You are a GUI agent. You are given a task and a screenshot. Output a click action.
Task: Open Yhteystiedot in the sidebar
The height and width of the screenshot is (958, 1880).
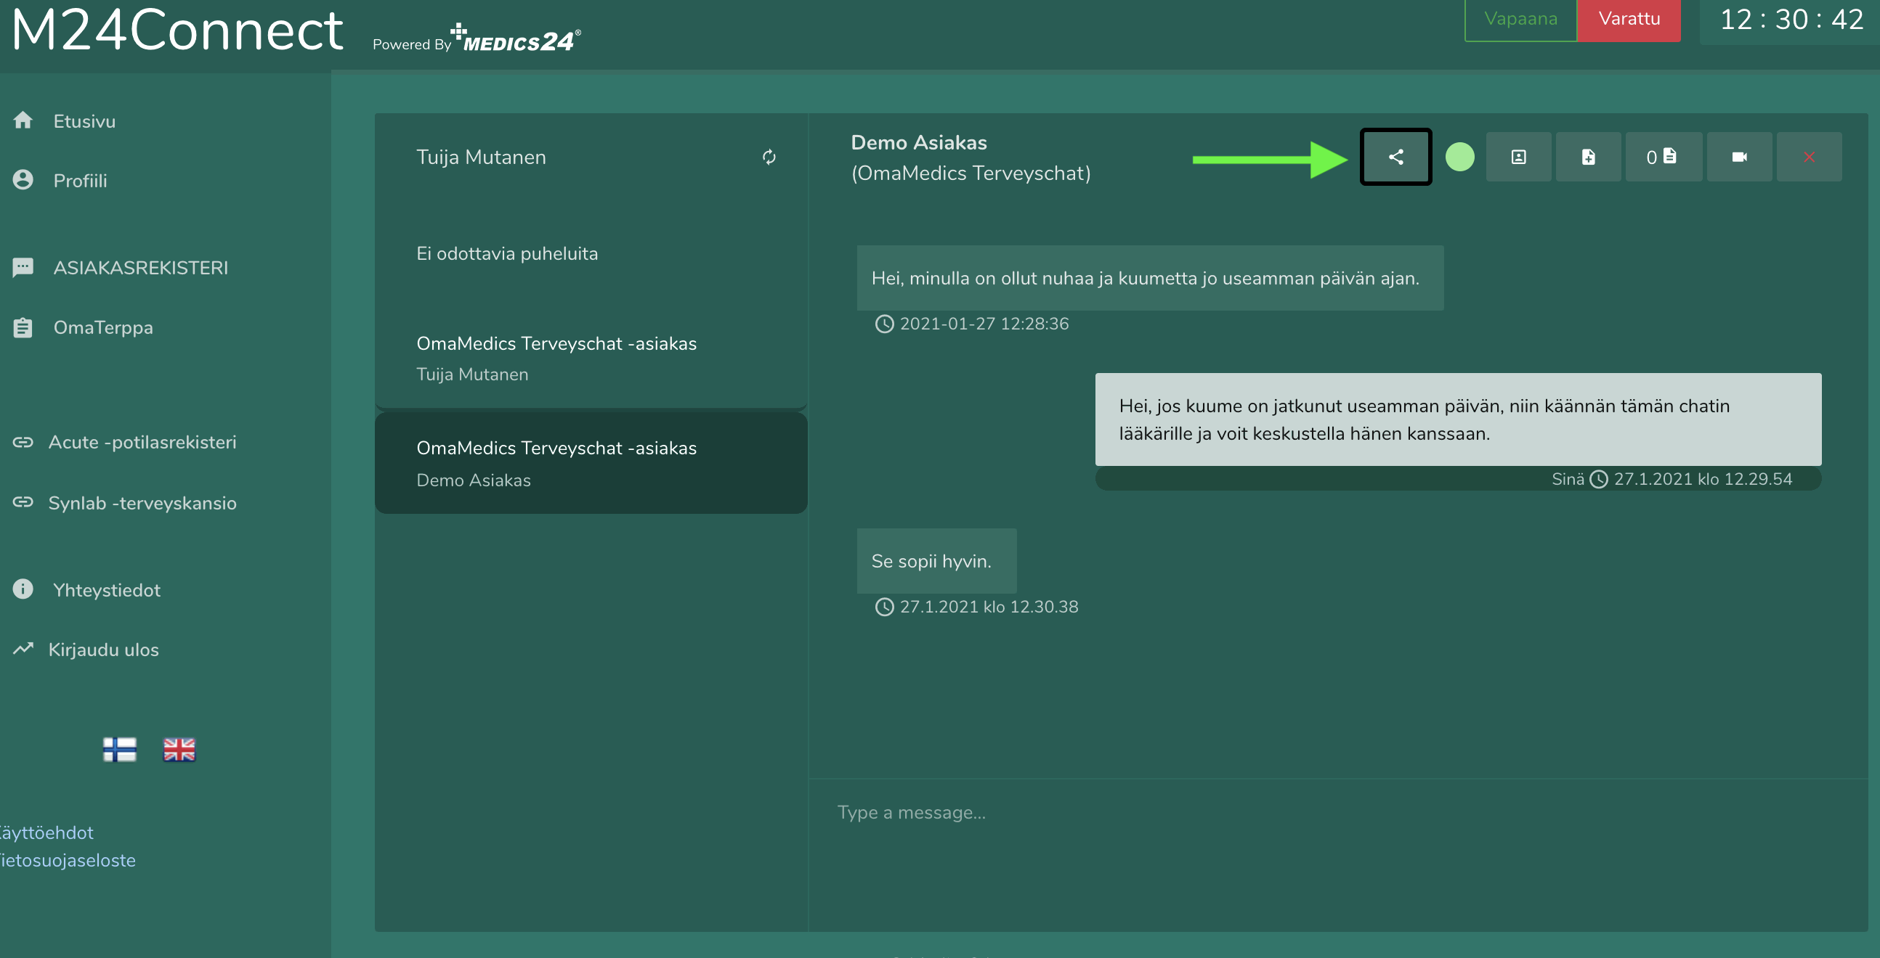107,590
